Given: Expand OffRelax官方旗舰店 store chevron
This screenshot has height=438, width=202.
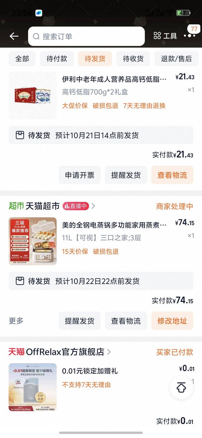Looking at the screenshot, I should click(109, 352).
